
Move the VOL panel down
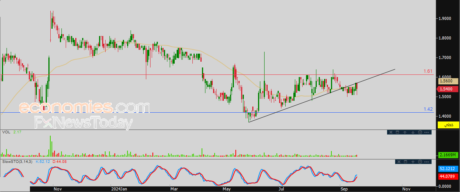tap(413, 132)
